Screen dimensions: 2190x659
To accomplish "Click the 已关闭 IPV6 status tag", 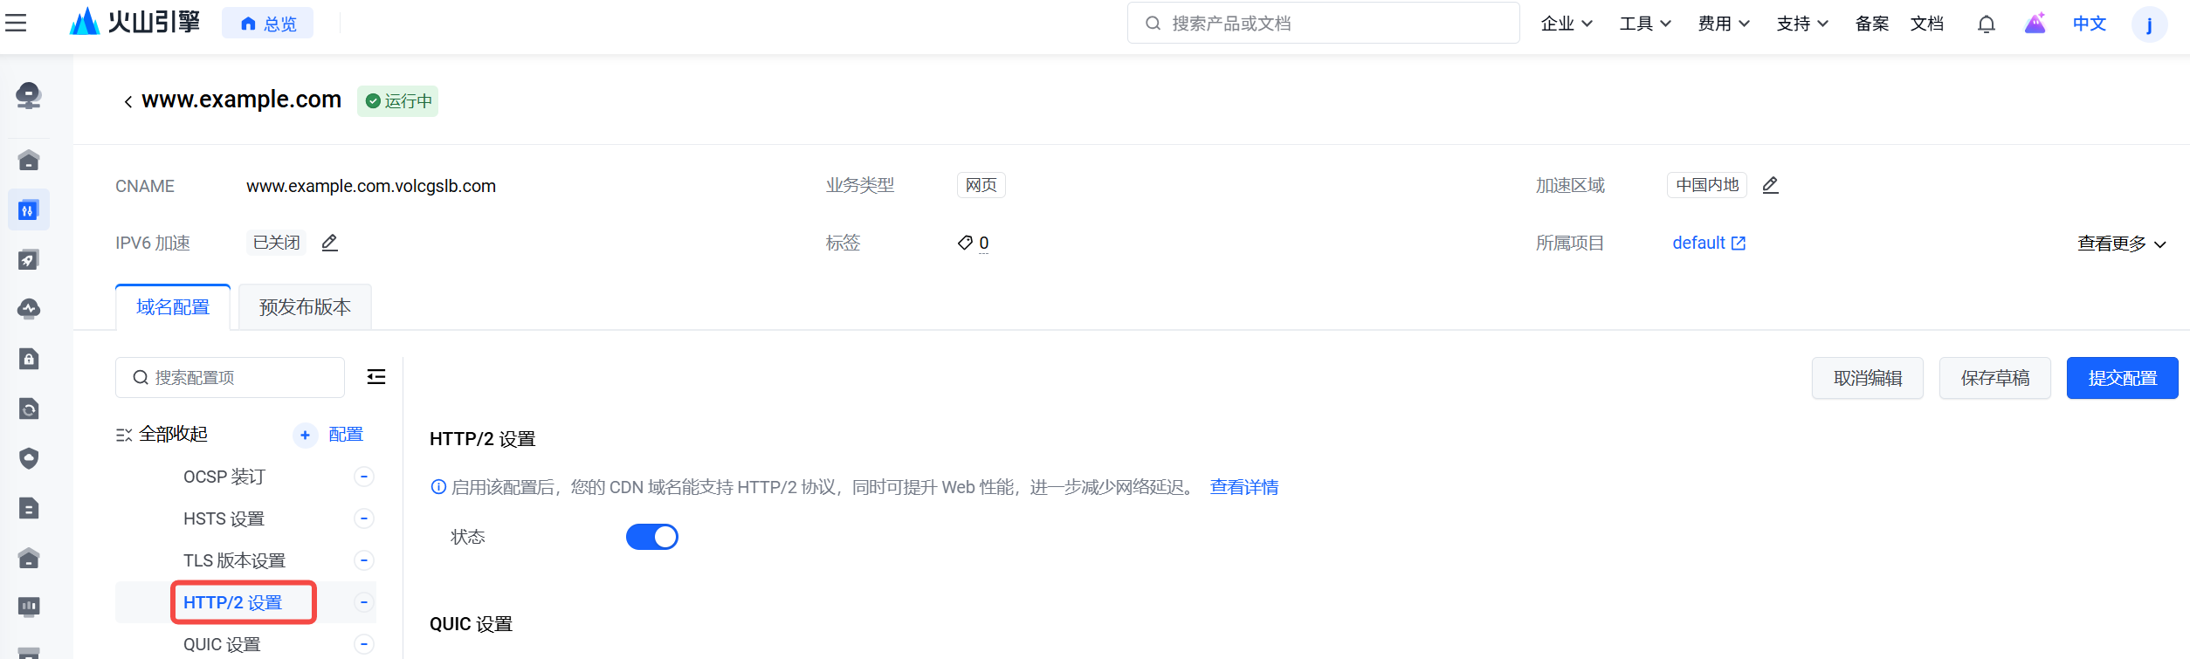I will point(277,243).
